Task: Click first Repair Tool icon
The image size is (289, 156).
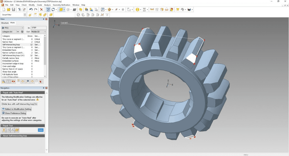Action: (4, 130)
